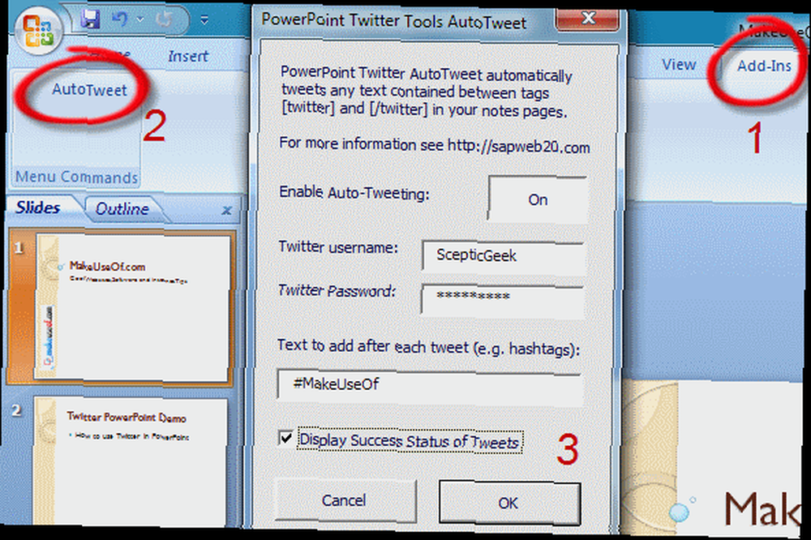This screenshot has width=811, height=540.
Task: Click the 'Enable Auto-Tweeting:' label
Action: (x=354, y=192)
